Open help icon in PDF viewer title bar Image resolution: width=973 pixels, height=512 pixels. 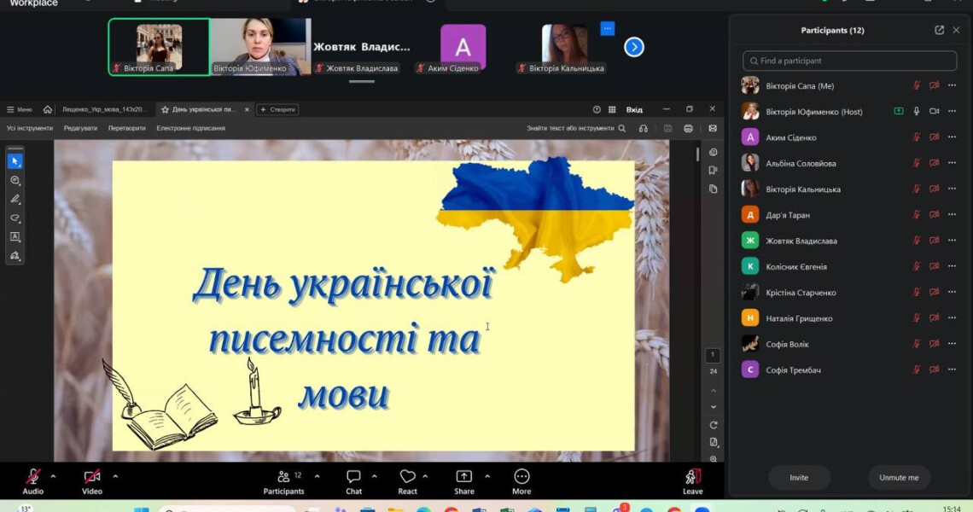597,109
